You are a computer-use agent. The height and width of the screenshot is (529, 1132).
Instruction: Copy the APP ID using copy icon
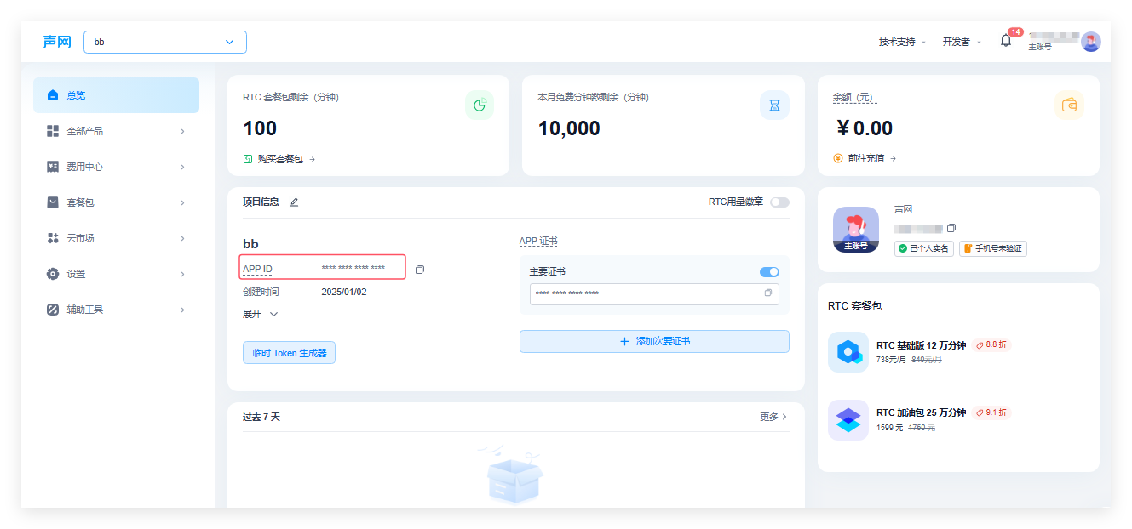(420, 270)
